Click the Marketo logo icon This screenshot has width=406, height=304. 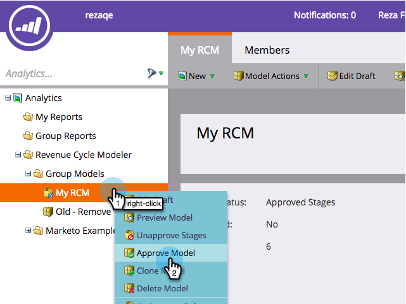(29, 26)
